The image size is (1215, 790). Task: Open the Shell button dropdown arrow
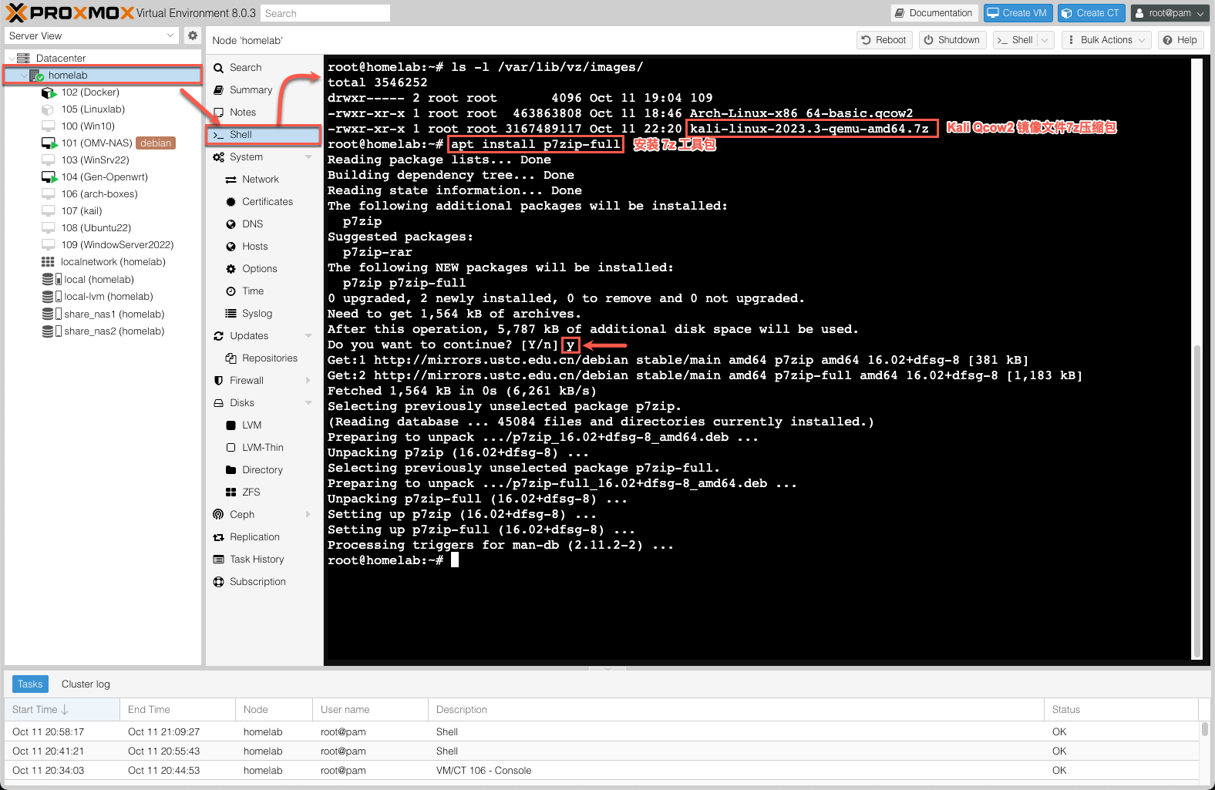point(1045,40)
